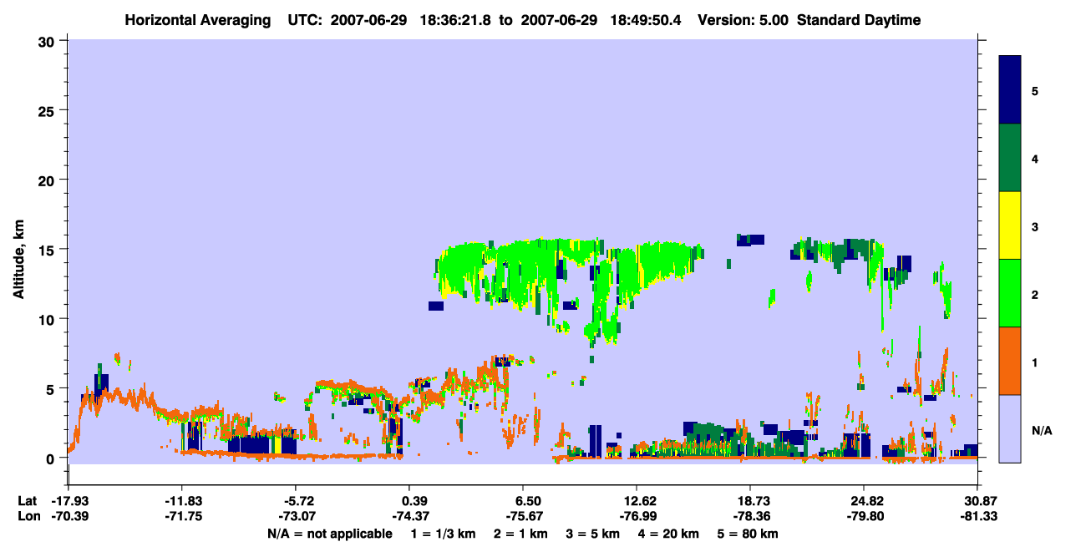Image resolution: width=1086 pixels, height=557 pixels.
Task: Click the 'Lon' axis row label
Action: point(28,516)
